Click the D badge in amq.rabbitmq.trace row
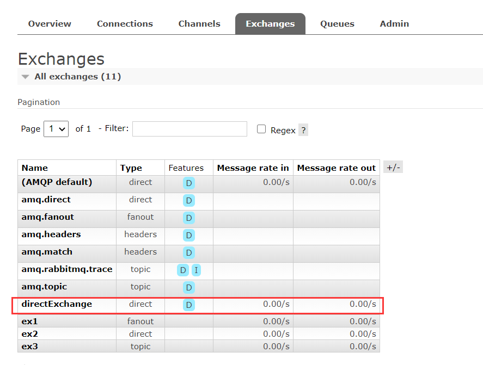This screenshot has width=483, height=365. tap(182, 270)
